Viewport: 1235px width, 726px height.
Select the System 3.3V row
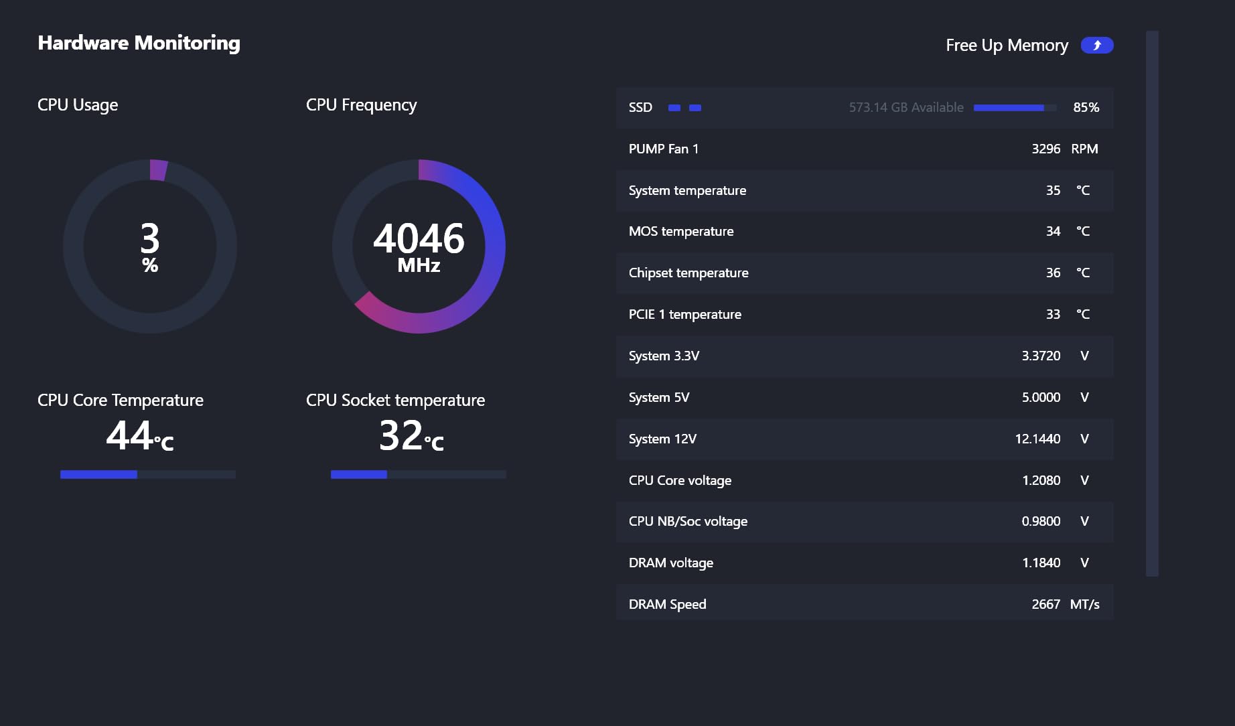(864, 356)
